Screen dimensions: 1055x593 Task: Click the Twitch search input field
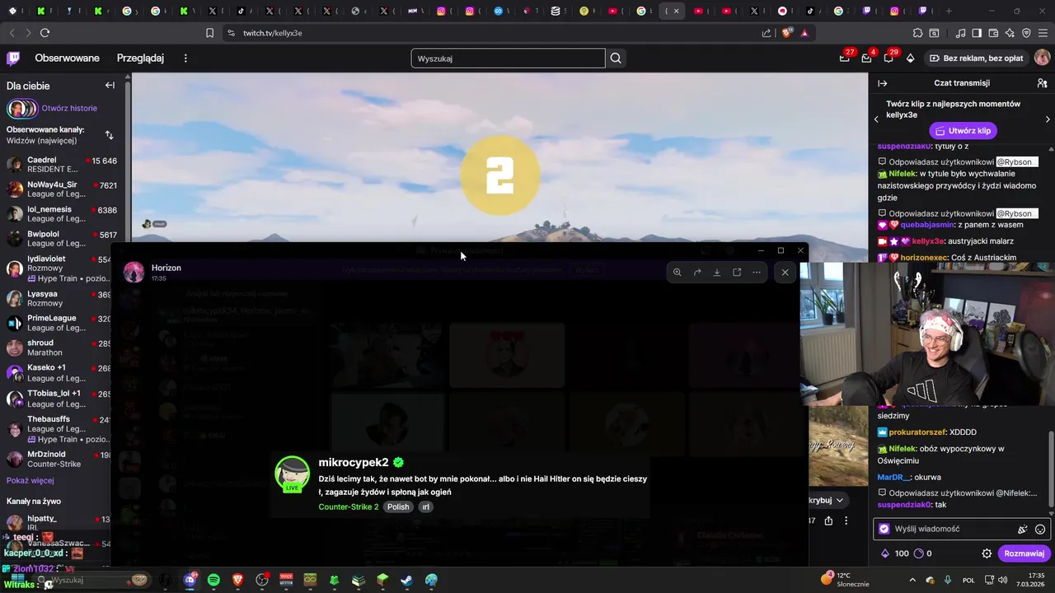coord(508,58)
